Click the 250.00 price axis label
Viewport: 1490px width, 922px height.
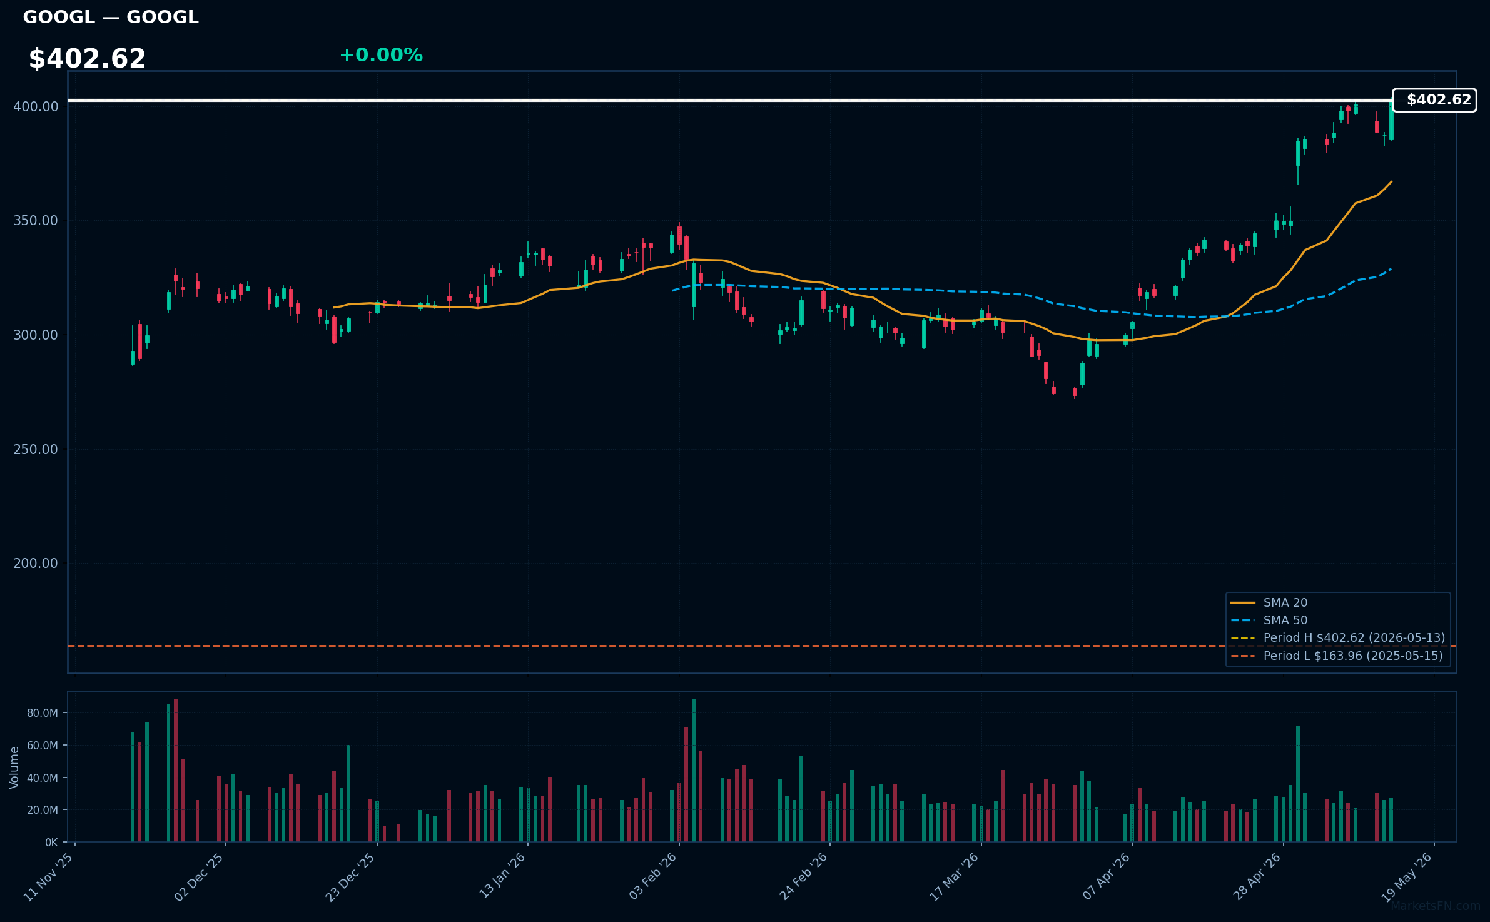tap(36, 449)
